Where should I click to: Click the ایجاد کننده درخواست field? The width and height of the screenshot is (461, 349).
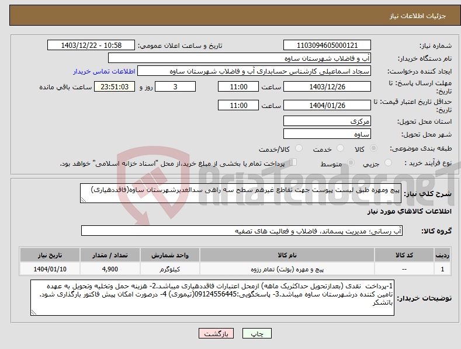pos(254,71)
